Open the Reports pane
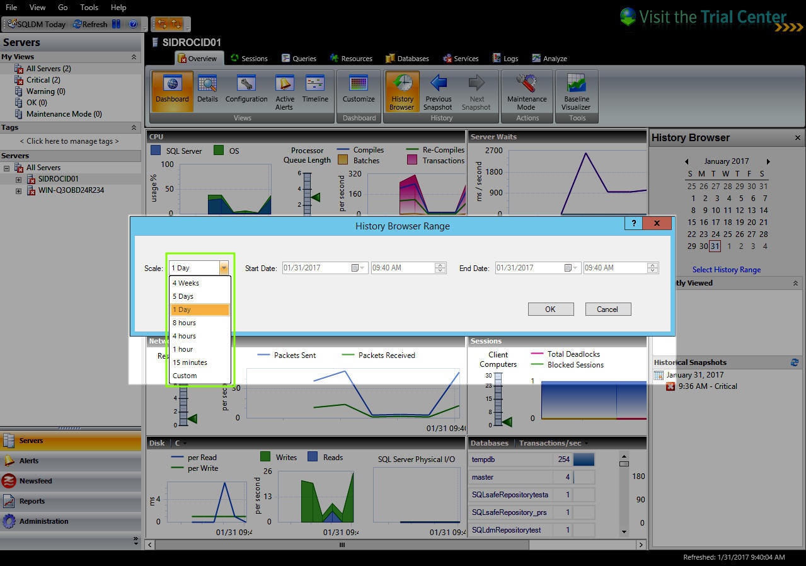The image size is (806, 566). [x=71, y=501]
